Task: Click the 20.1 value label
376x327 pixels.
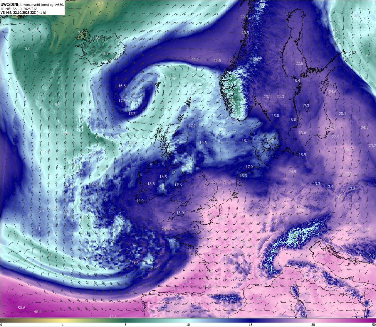Action: [x=343, y=113]
